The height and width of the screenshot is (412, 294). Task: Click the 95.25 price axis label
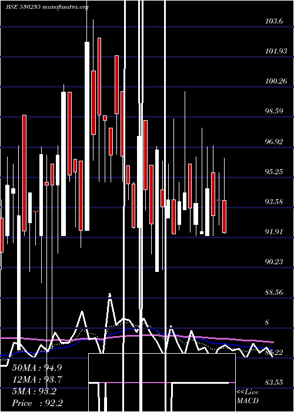(x=274, y=172)
